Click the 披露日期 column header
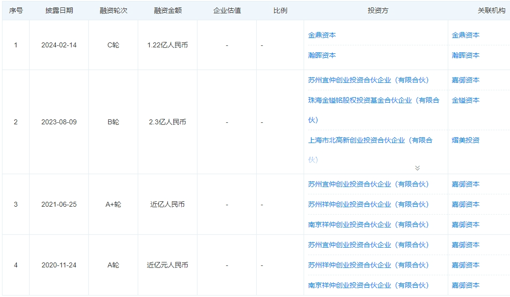Screen dimensions: 510x297 [59, 10]
